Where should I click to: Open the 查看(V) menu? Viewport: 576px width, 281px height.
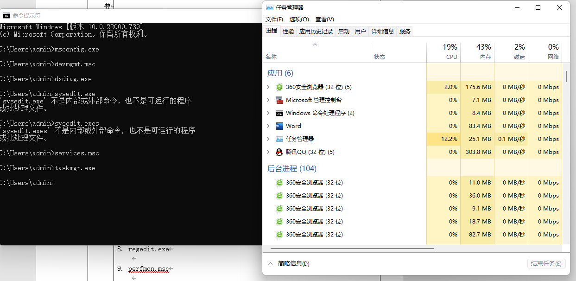(325, 19)
